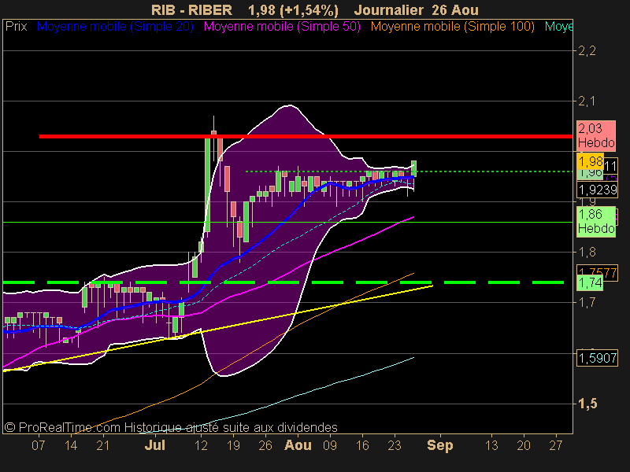Click the 27 date label
The height and width of the screenshot is (472, 630).
click(x=556, y=445)
